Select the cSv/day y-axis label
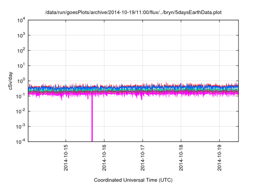The width and height of the screenshot is (263, 184). 10,81
